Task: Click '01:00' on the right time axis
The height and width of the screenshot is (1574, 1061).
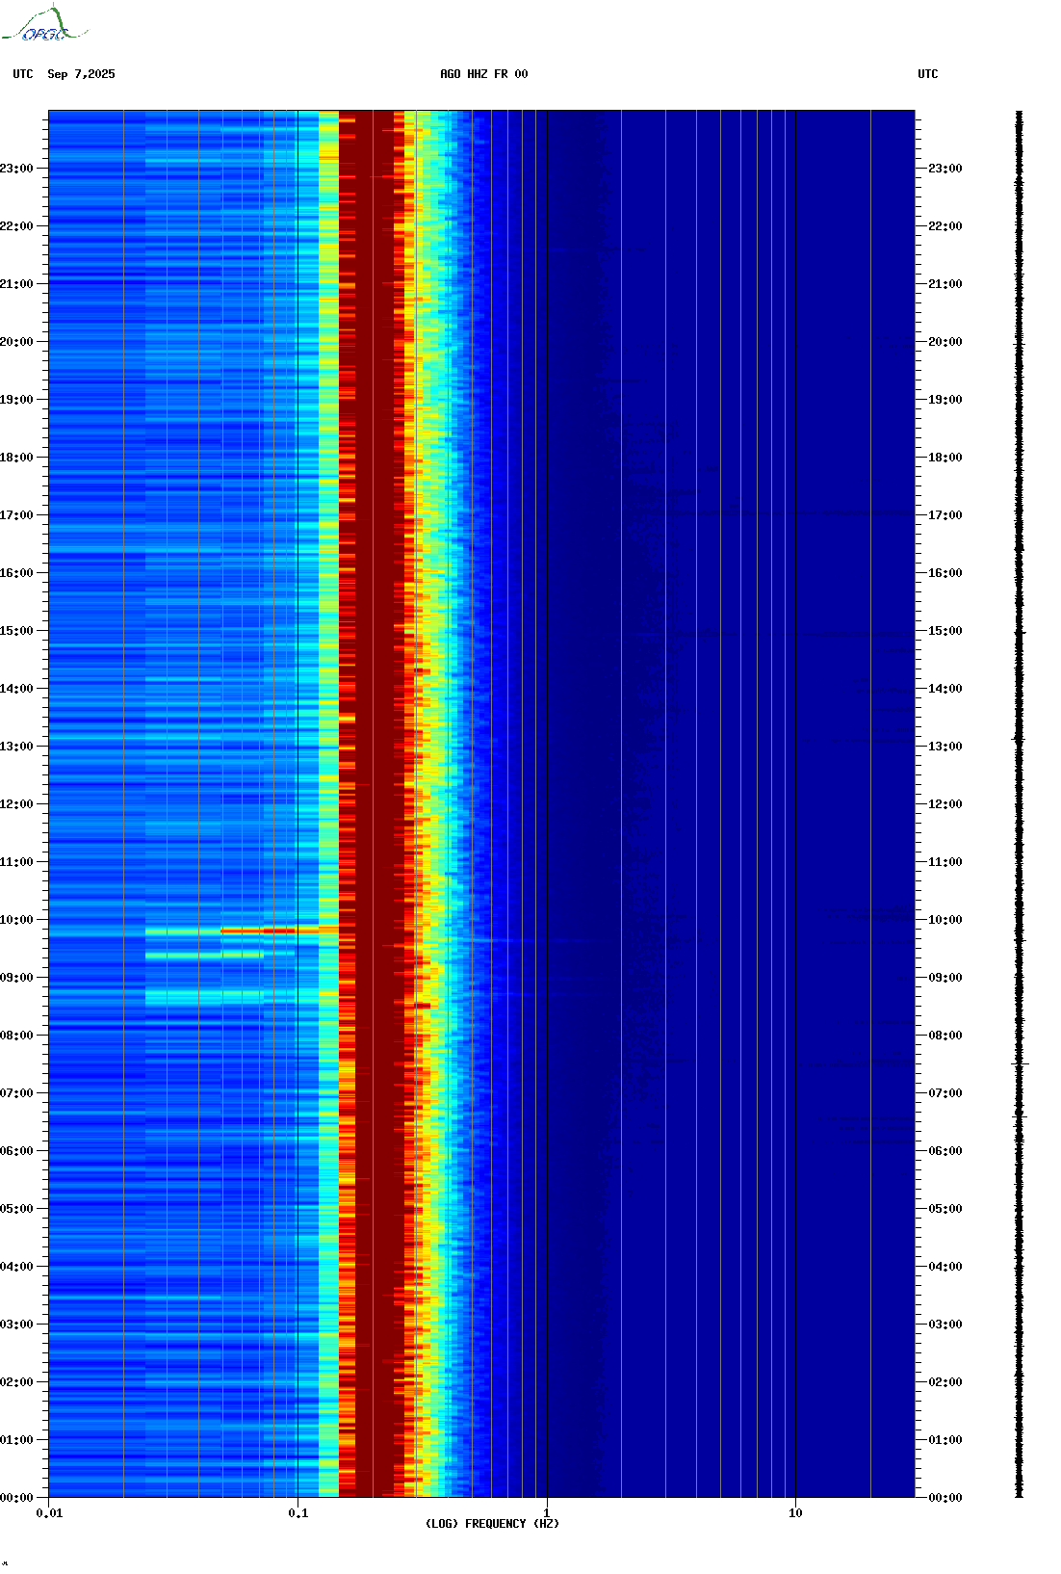Action: point(945,1440)
